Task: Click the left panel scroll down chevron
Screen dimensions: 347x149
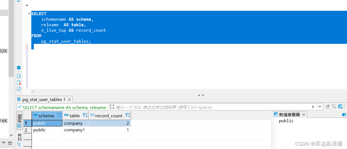Action: coord(11,135)
